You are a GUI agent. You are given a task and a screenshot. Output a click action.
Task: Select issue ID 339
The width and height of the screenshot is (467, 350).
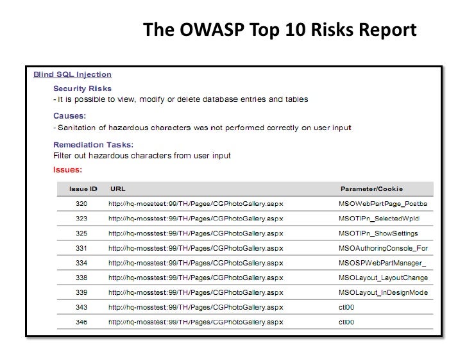pyautogui.click(x=81, y=292)
